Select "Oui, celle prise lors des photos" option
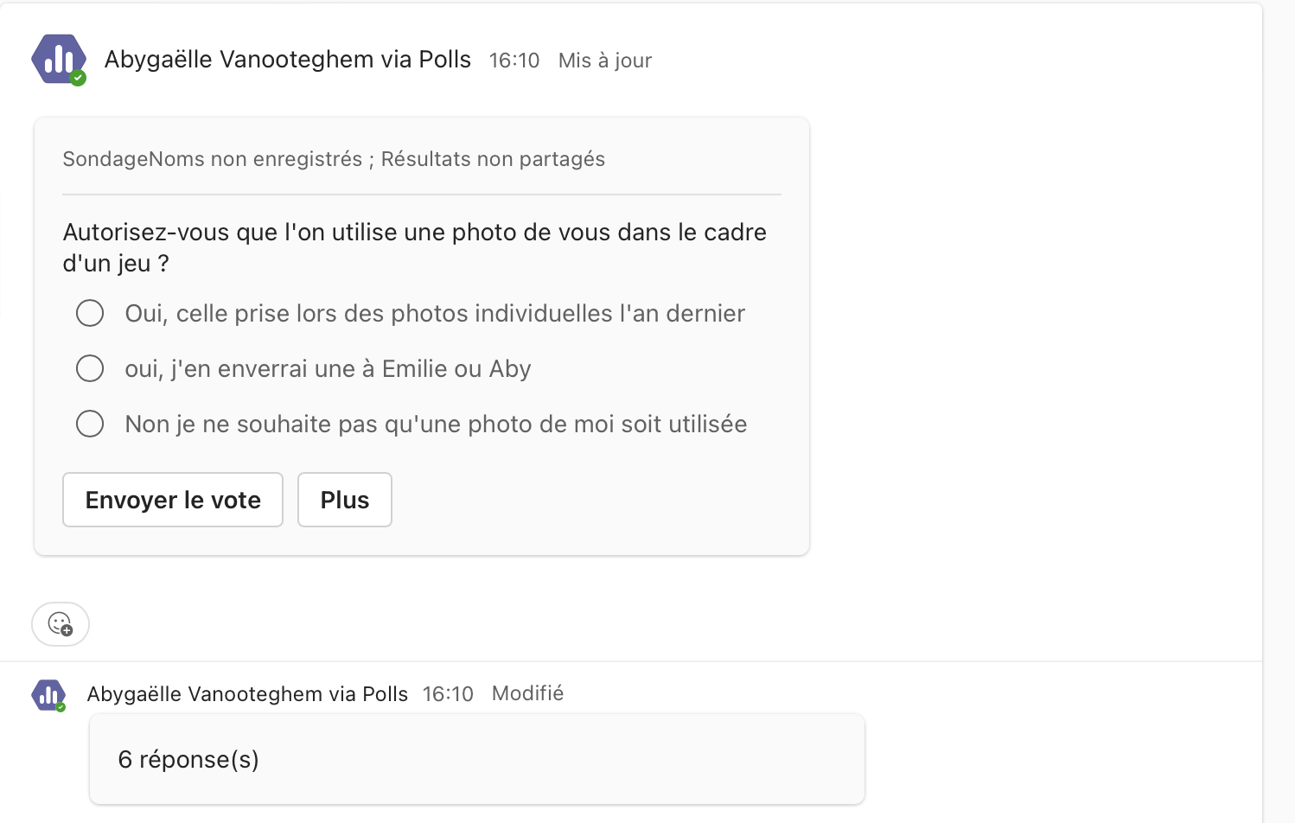The height and width of the screenshot is (823, 1295). 90,313
